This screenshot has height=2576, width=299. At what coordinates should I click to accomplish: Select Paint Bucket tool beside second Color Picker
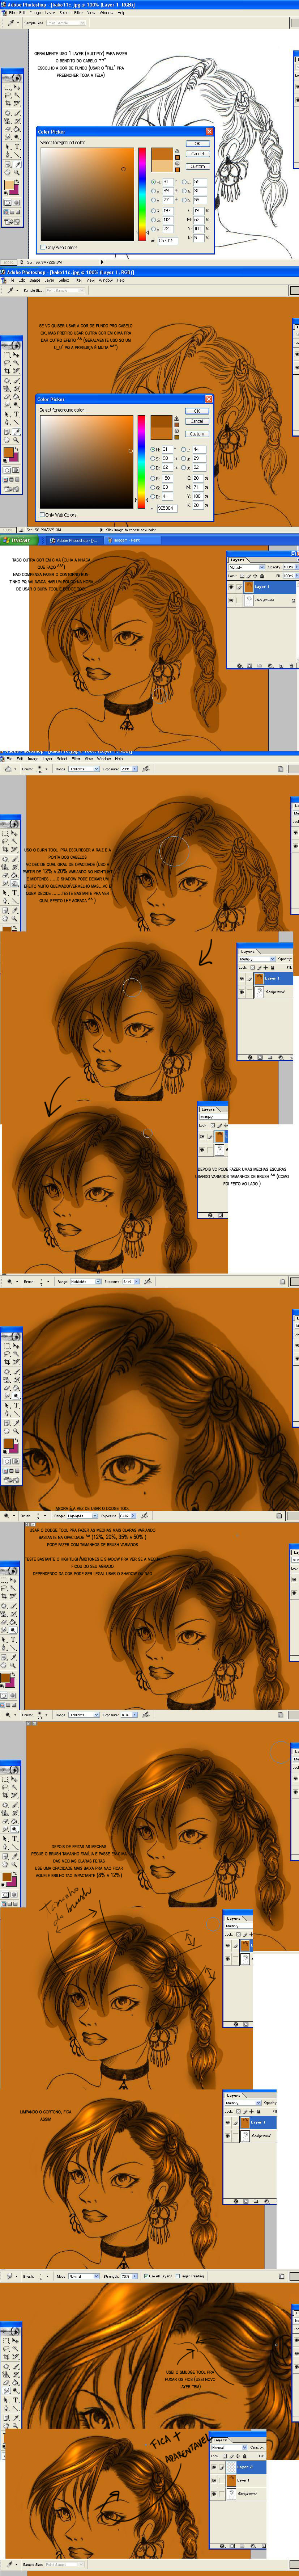(16, 397)
